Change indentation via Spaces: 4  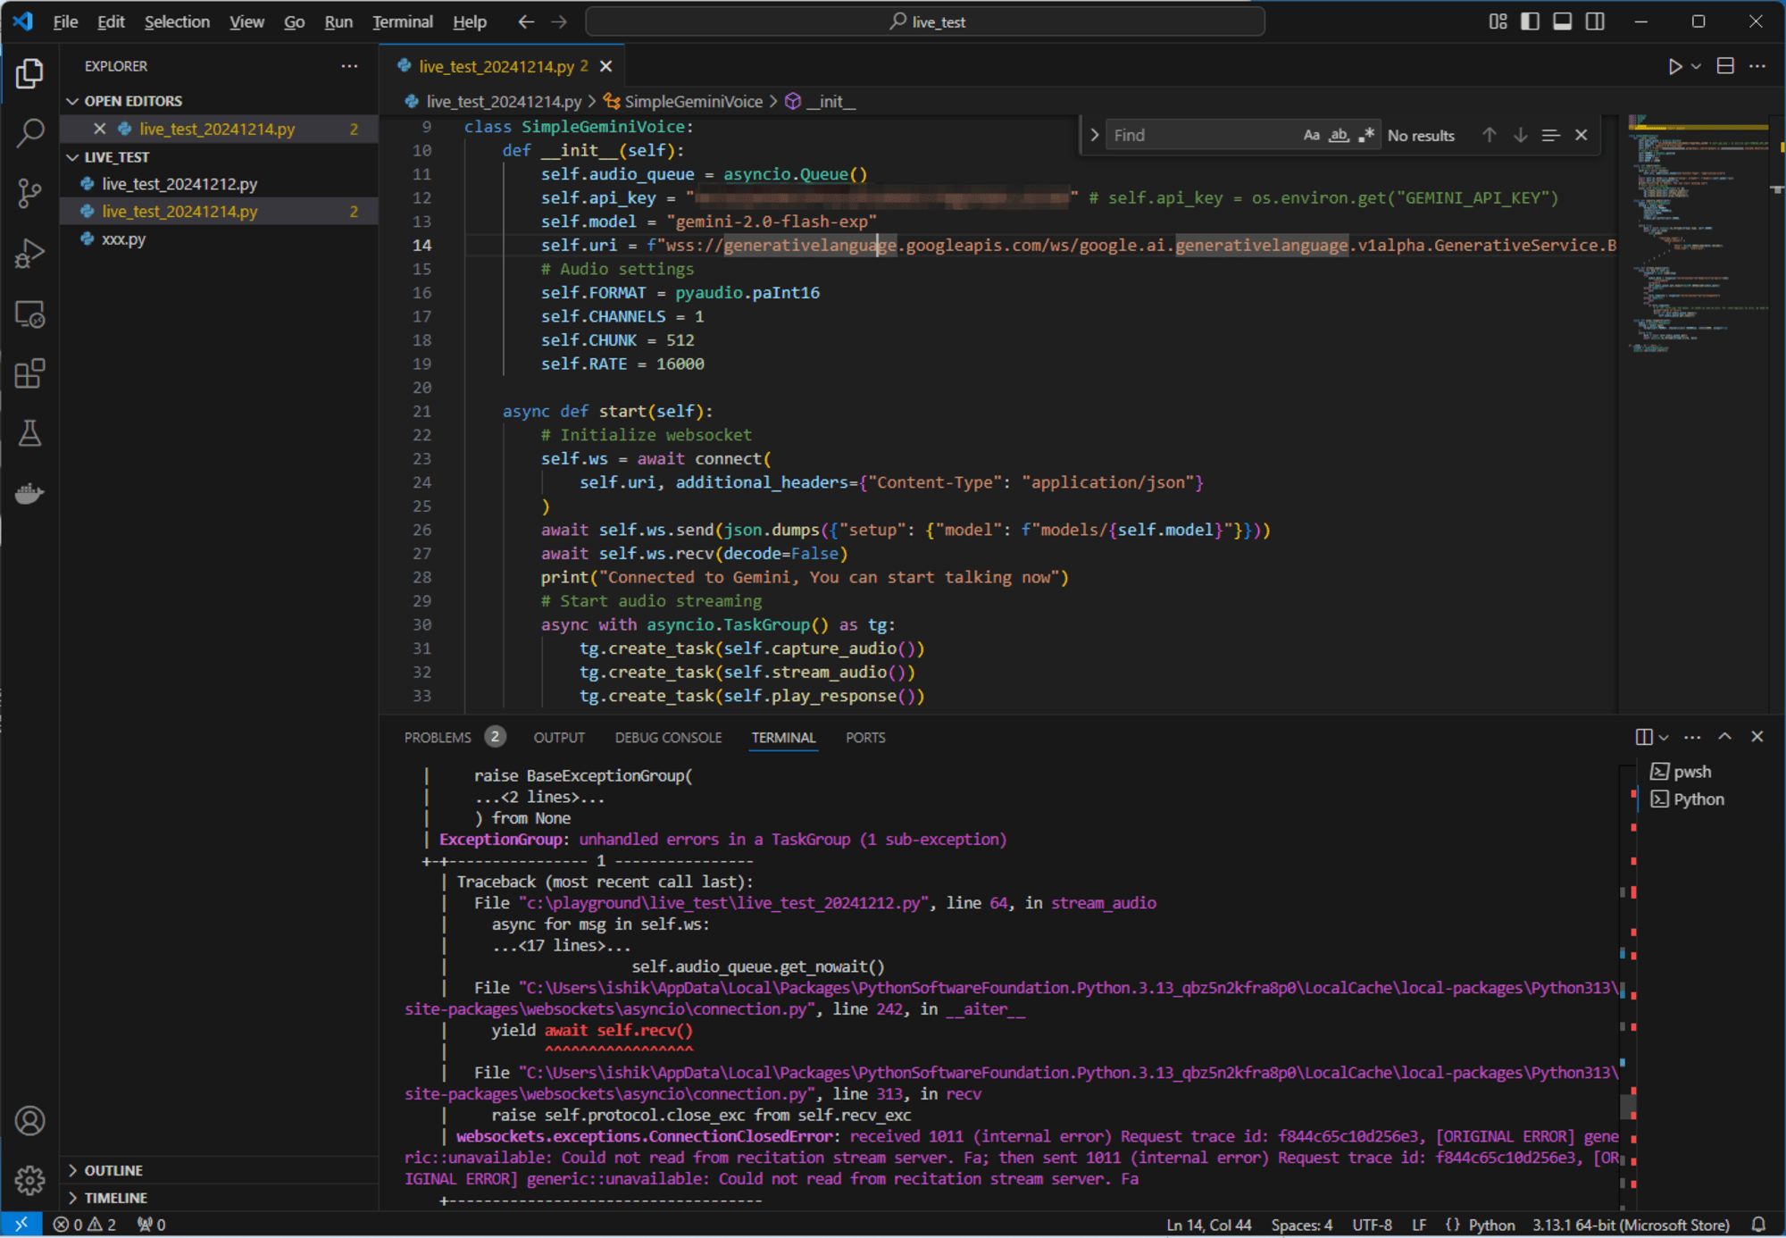[1301, 1225]
